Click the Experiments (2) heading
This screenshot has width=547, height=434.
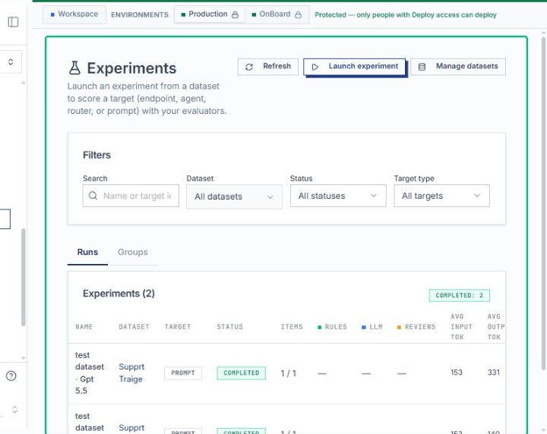pyautogui.click(x=119, y=294)
